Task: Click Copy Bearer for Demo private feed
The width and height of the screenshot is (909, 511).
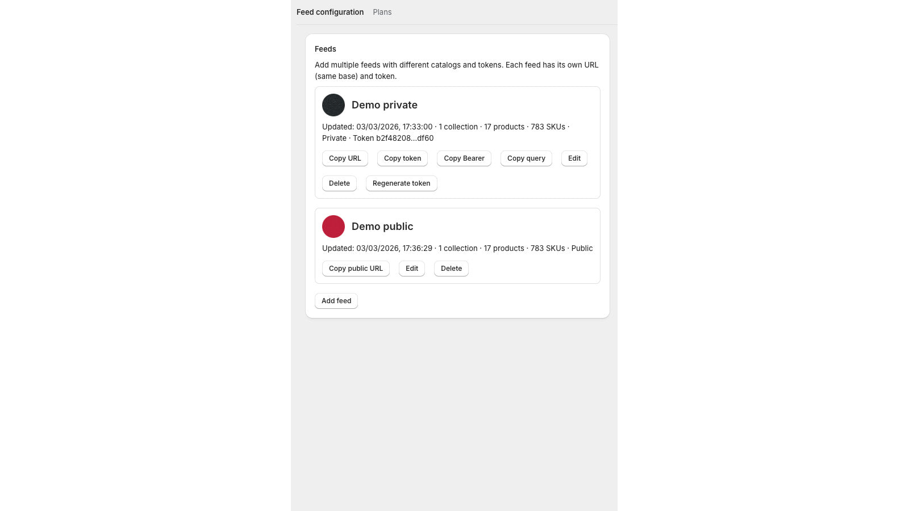Action: click(x=464, y=158)
